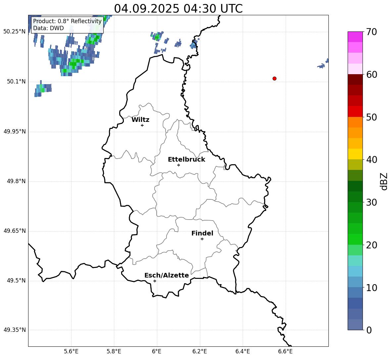This screenshot has height=358, width=392.
Task: Click the 6.4°E longitude label
Action: (x=243, y=352)
